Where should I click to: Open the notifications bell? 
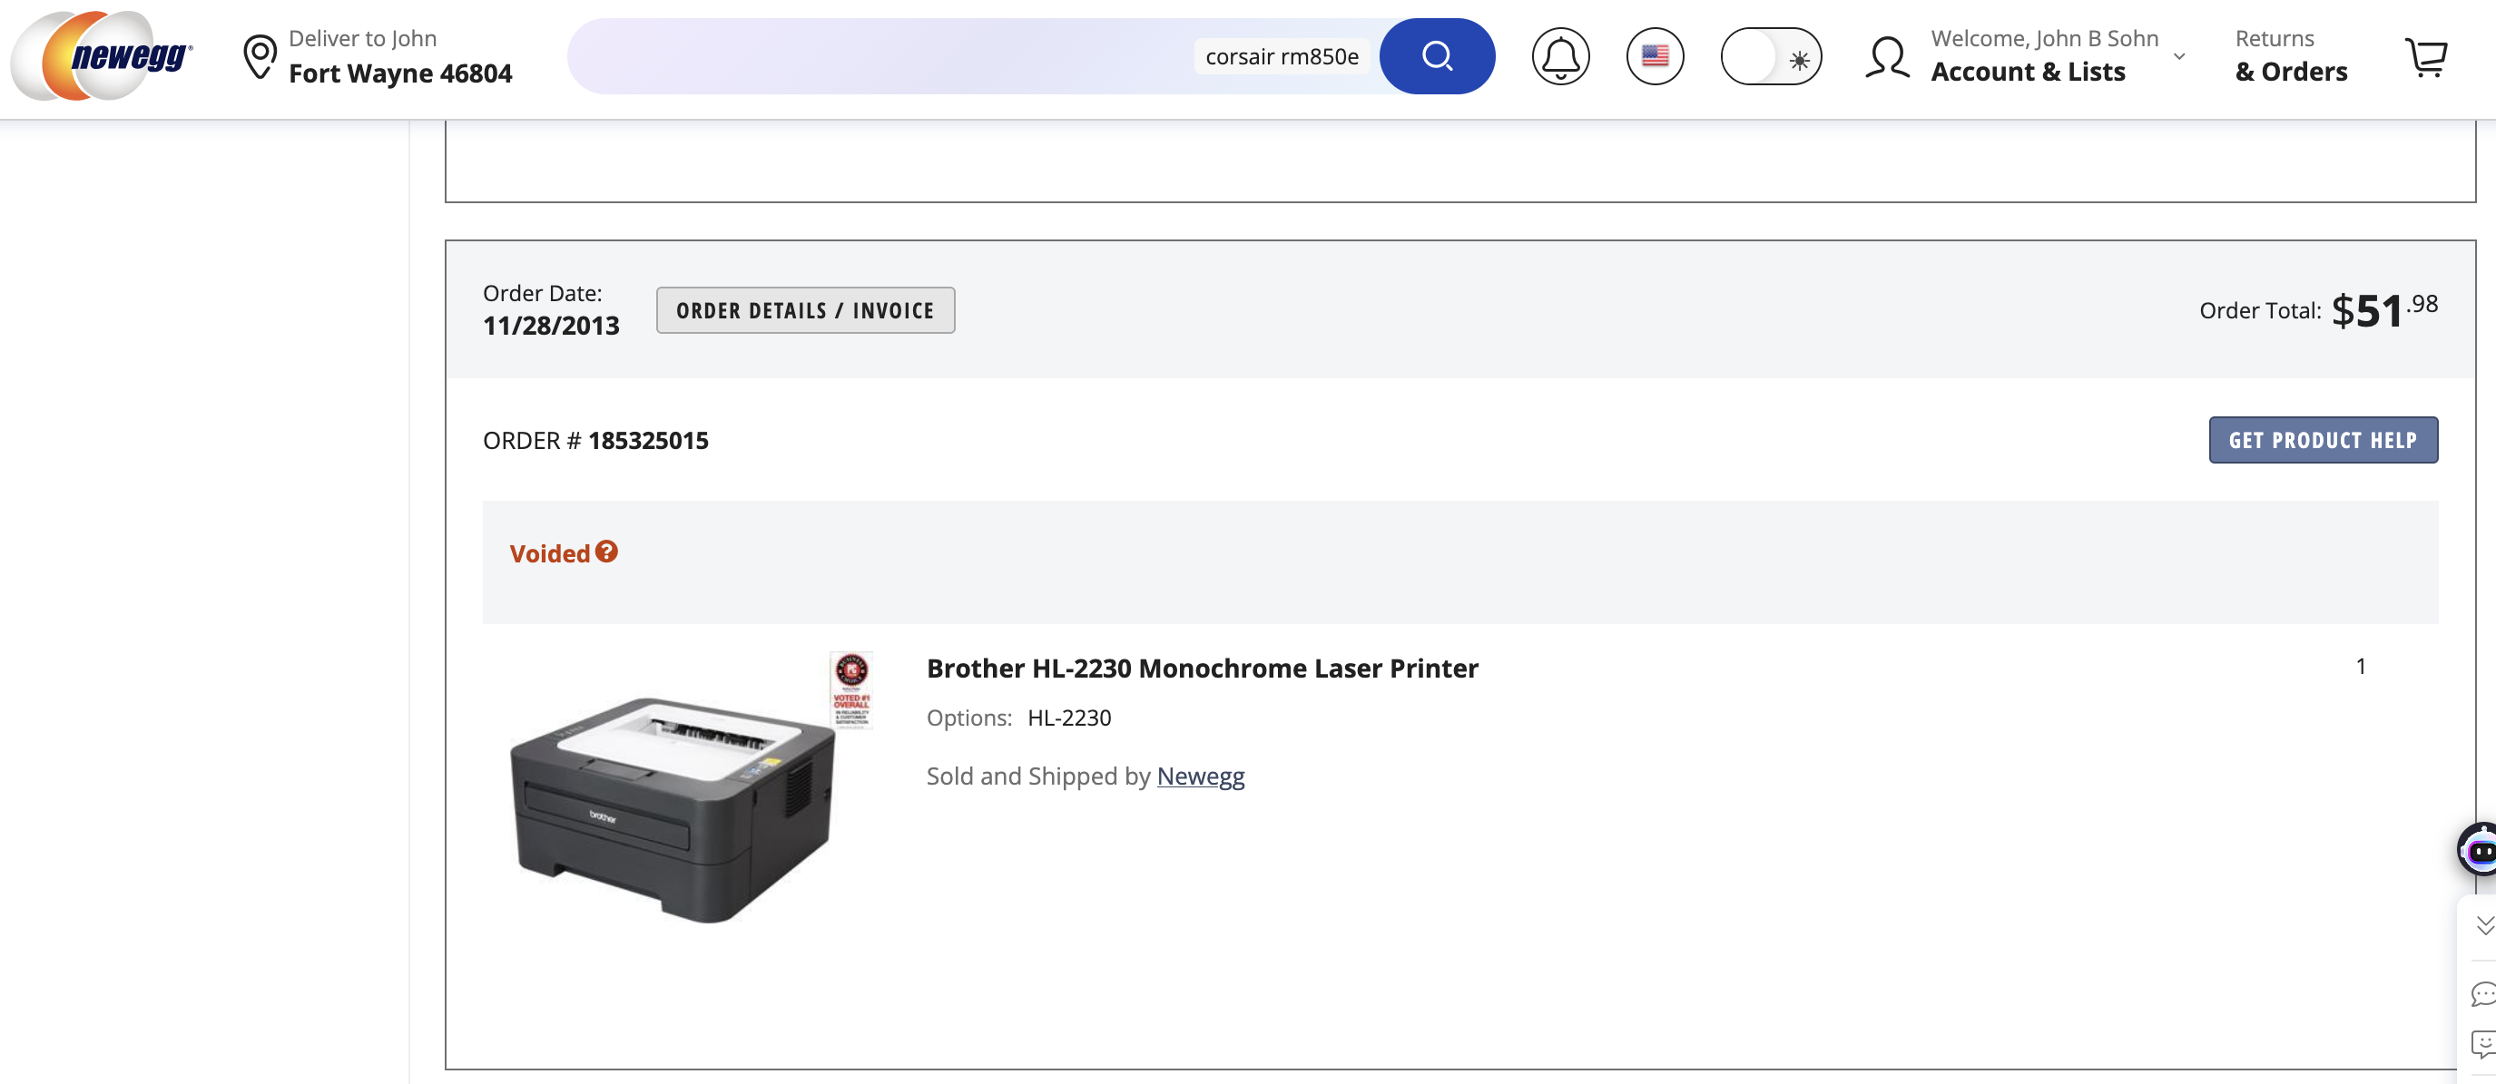1560,55
